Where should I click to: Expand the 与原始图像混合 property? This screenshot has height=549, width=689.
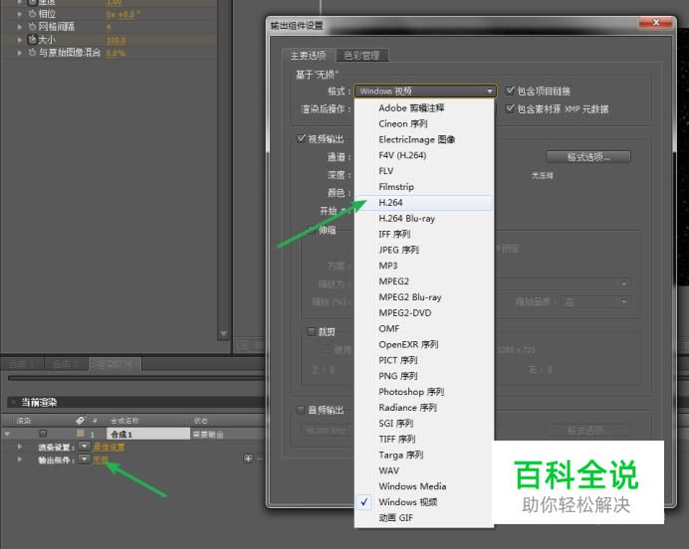19,53
